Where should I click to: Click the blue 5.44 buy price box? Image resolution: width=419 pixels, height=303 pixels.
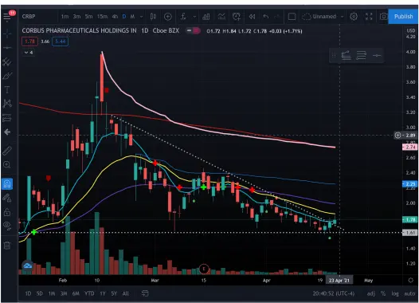pyautogui.click(x=61, y=41)
